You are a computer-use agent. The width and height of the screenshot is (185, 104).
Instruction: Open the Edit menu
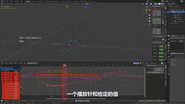pyautogui.click(x=8, y=1)
